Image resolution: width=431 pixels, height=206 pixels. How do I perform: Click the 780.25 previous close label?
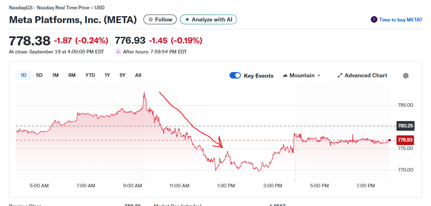tap(405, 126)
